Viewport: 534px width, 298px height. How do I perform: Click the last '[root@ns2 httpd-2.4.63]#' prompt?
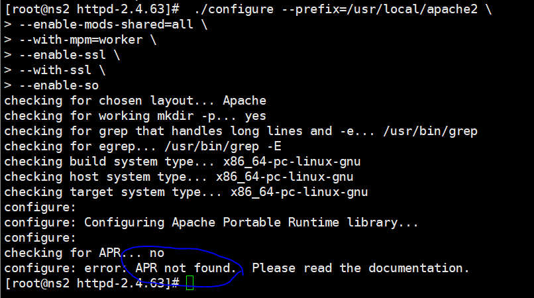92,283
